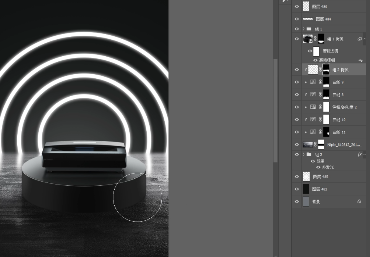
Task: Click the projector on the canvas
Action: point(84,157)
